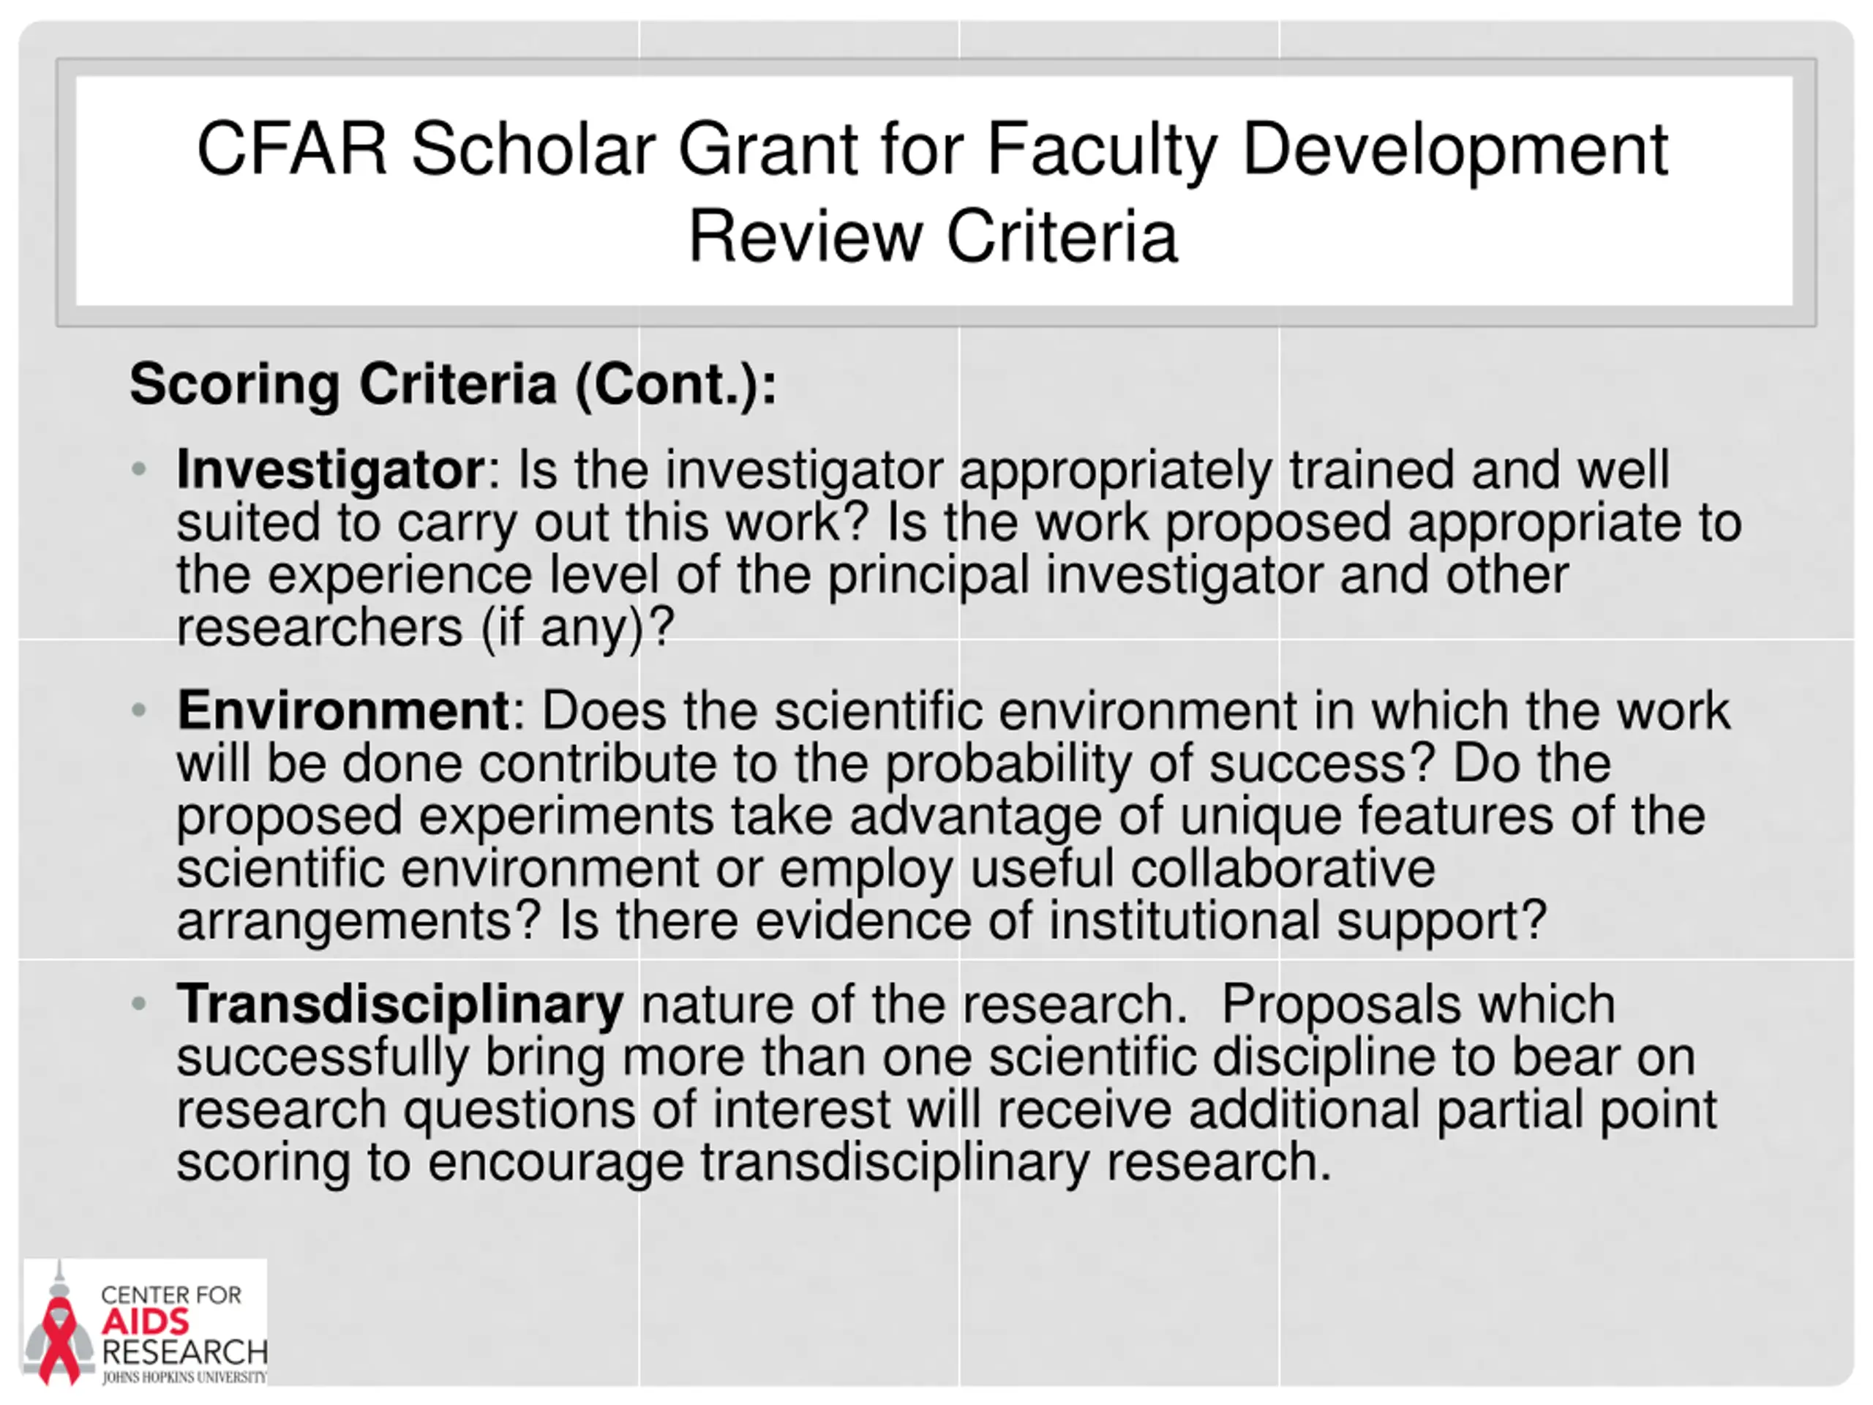
Task: Click the red AIDS word in the logo
Action: [146, 1322]
